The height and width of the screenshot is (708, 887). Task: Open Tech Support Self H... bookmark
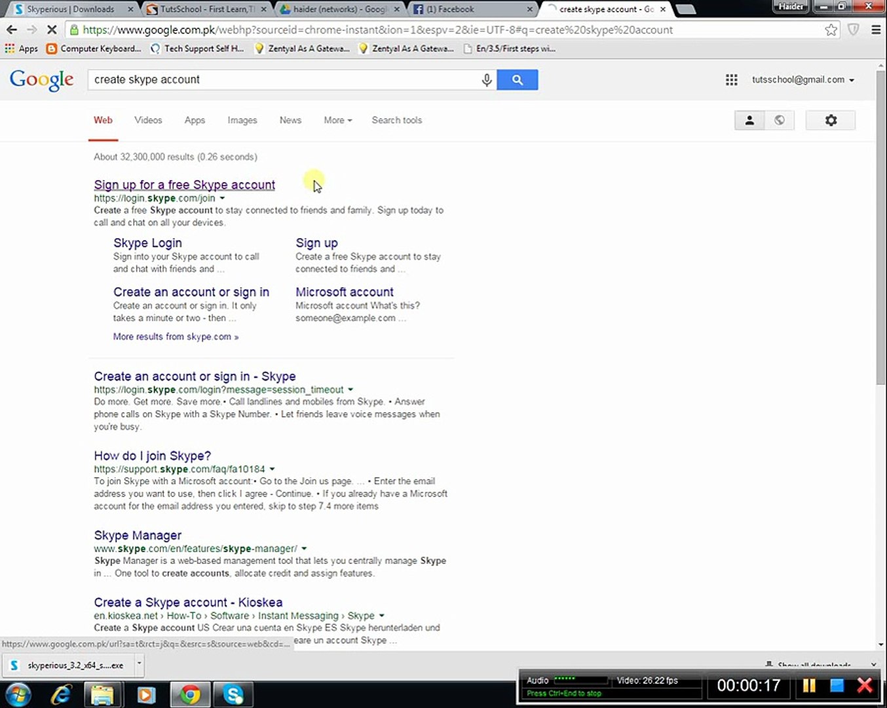[x=197, y=49]
